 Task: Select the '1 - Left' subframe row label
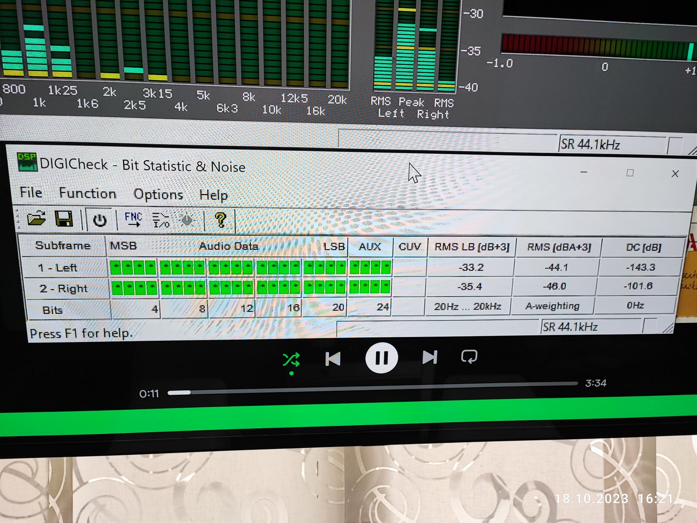(58, 267)
